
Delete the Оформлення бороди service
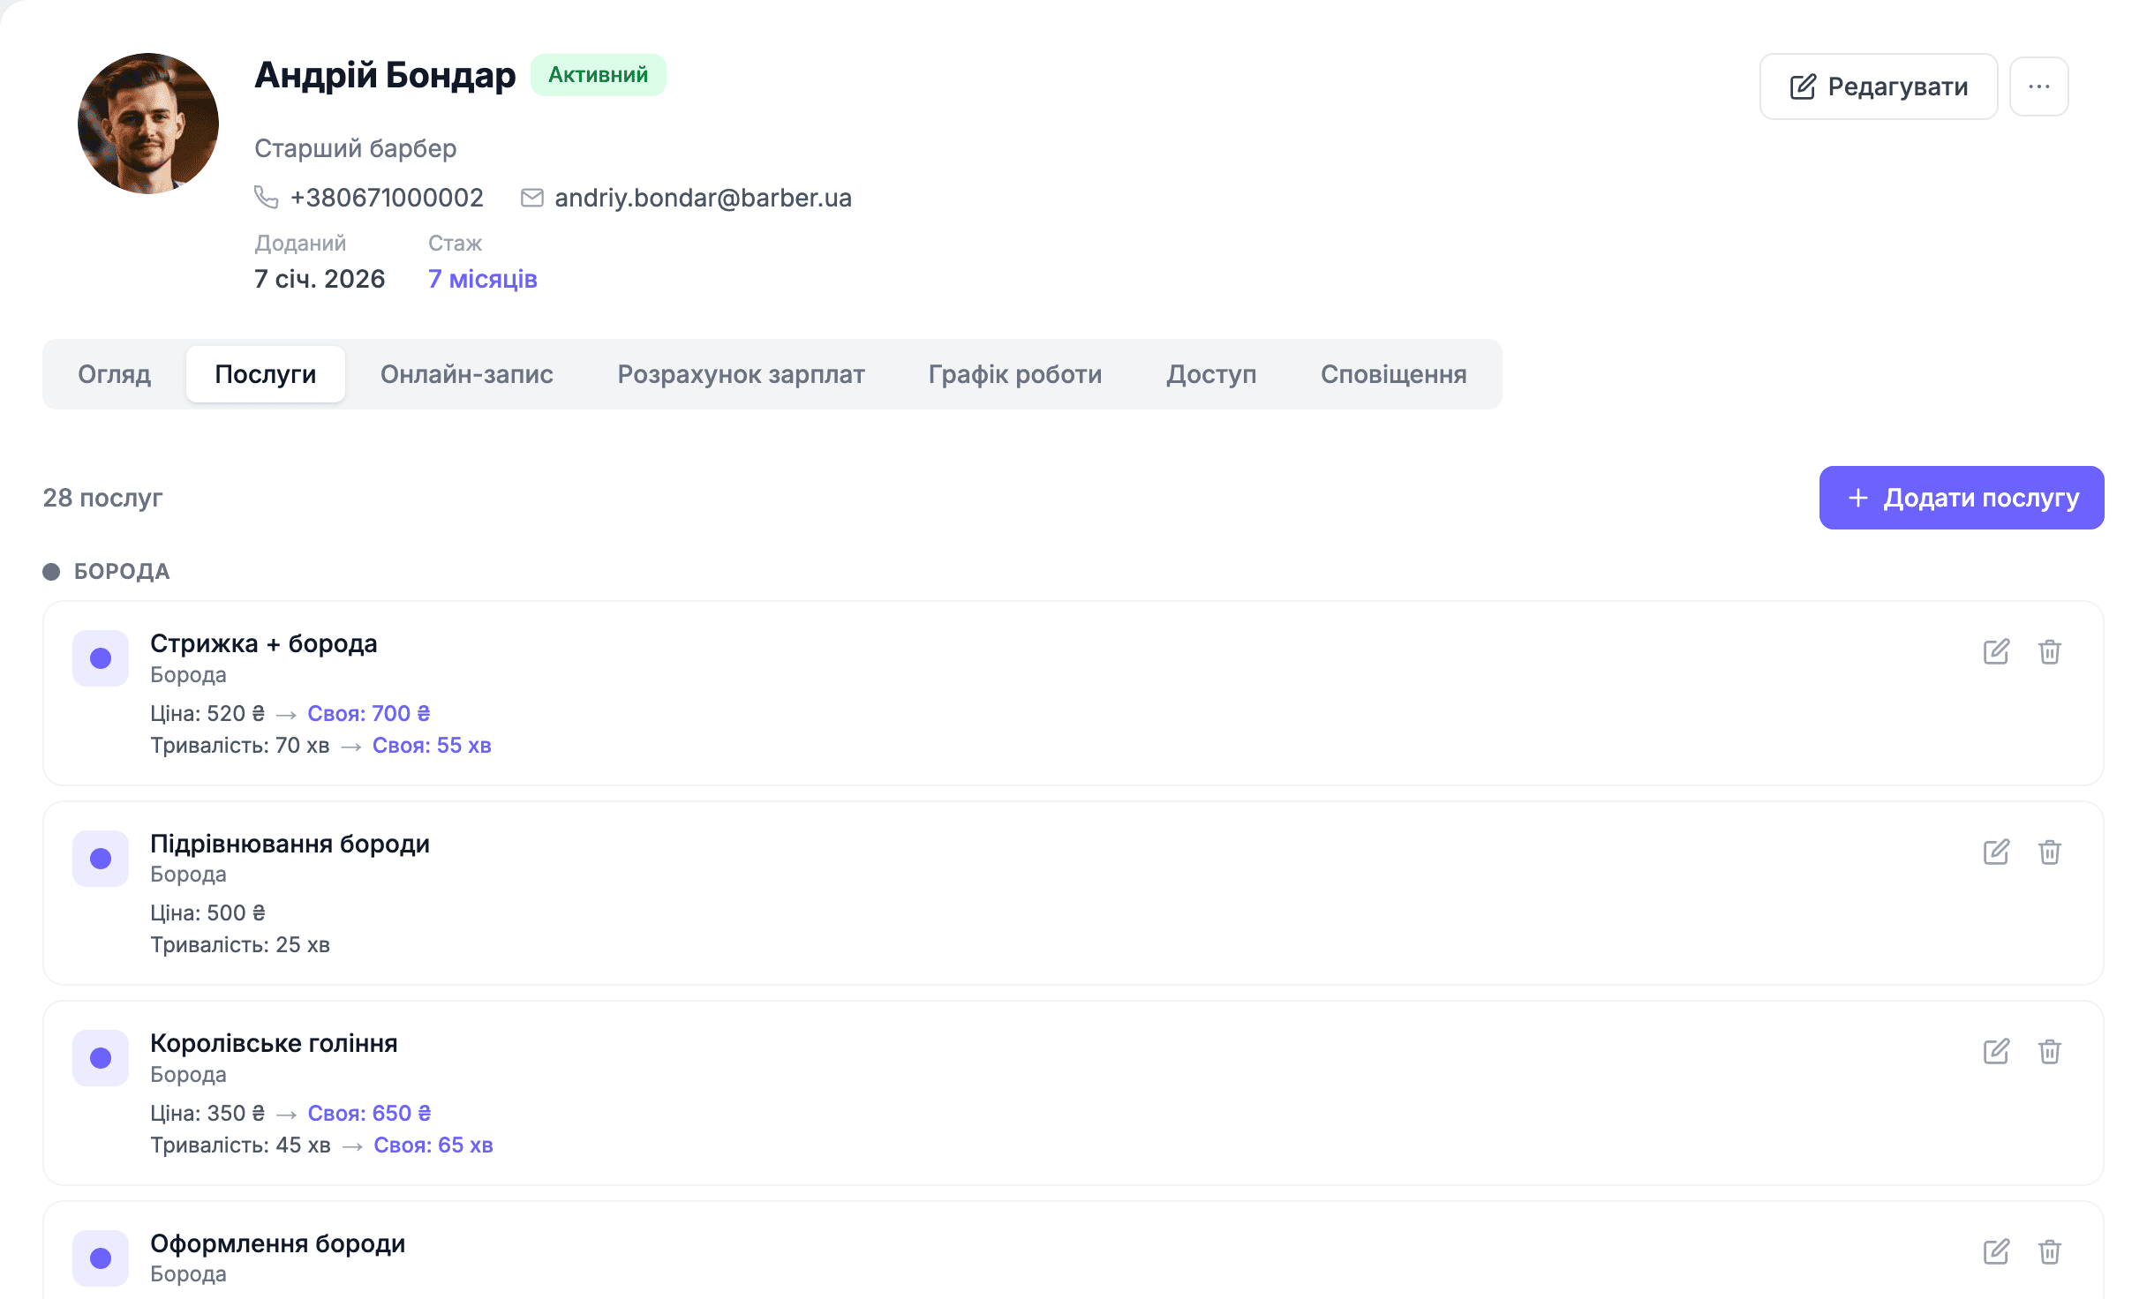(2050, 1252)
